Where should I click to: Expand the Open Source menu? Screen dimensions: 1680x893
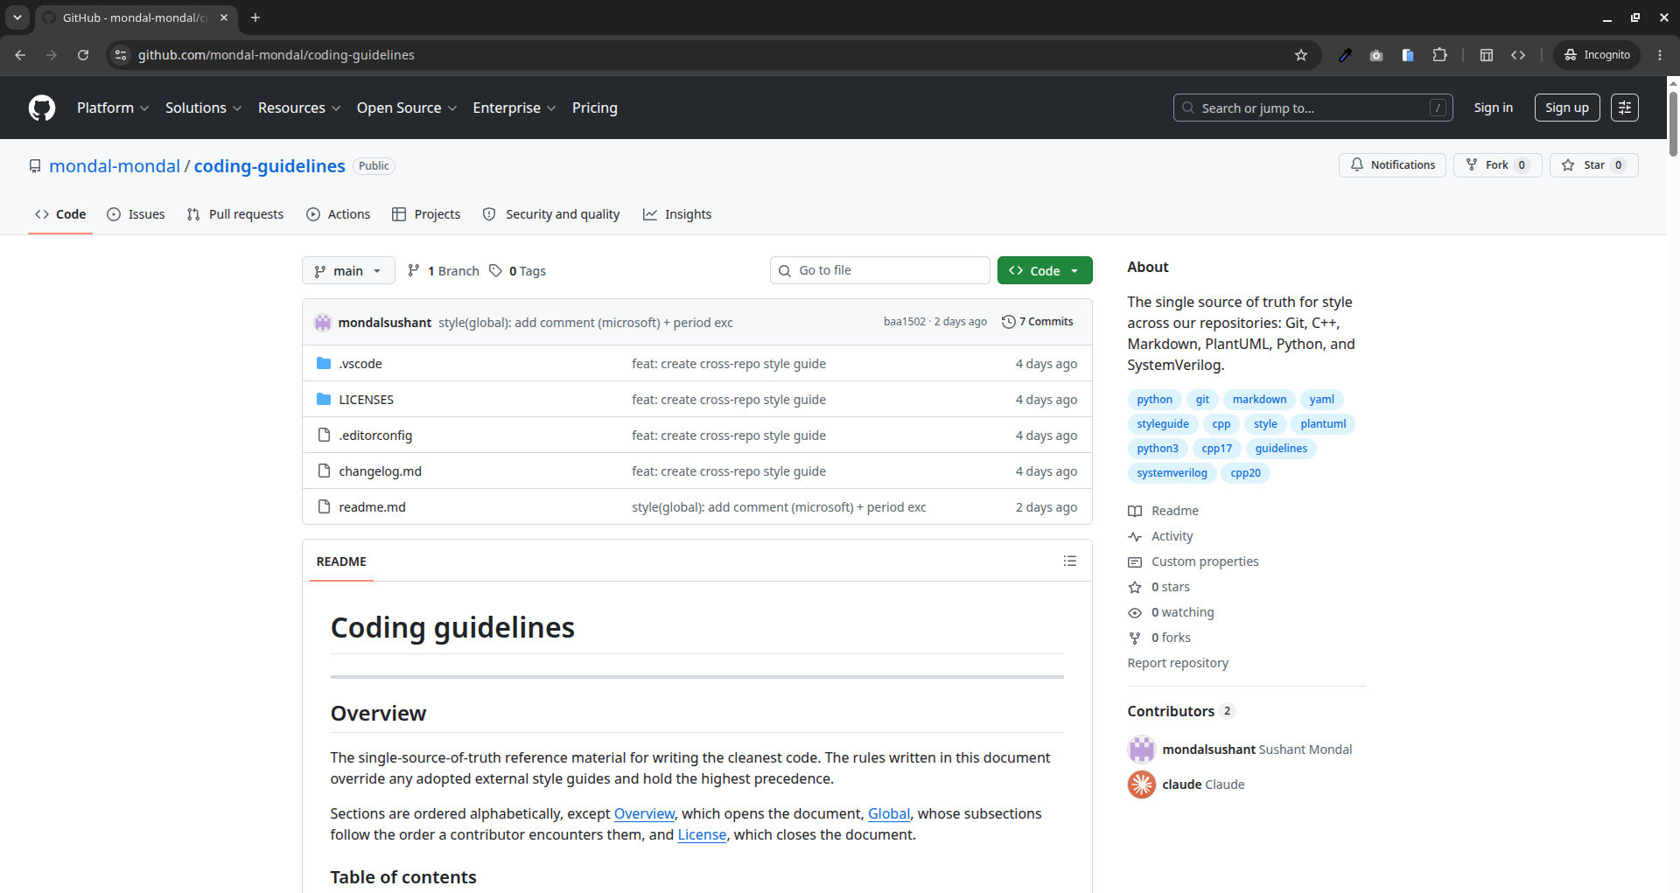click(x=407, y=108)
